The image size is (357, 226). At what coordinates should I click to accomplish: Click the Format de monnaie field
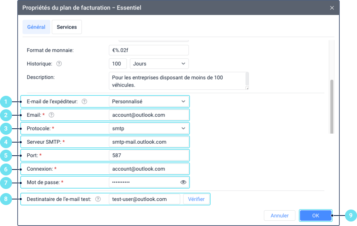[x=149, y=50]
